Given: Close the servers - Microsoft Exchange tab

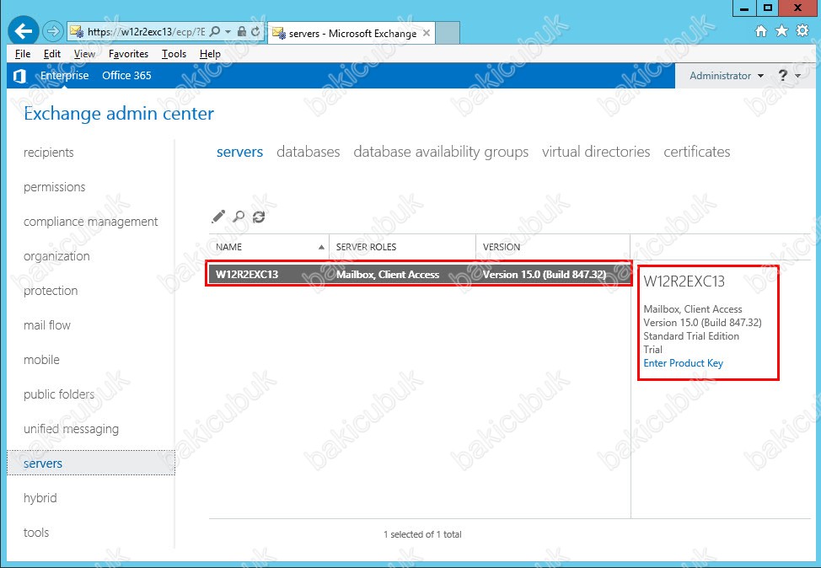Looking at the screenshot, I should (x=427, y=33).
